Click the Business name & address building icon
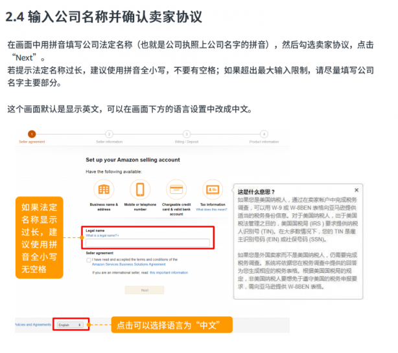This screenshot has height=353, width=398. (104, 189)
